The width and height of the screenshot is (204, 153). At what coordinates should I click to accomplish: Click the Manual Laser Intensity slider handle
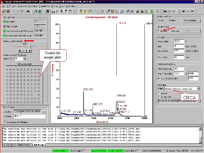[x=30, y=46]
